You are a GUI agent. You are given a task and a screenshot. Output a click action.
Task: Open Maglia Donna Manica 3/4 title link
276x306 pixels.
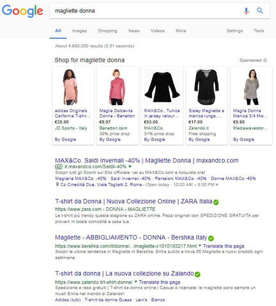coord(250,113)
